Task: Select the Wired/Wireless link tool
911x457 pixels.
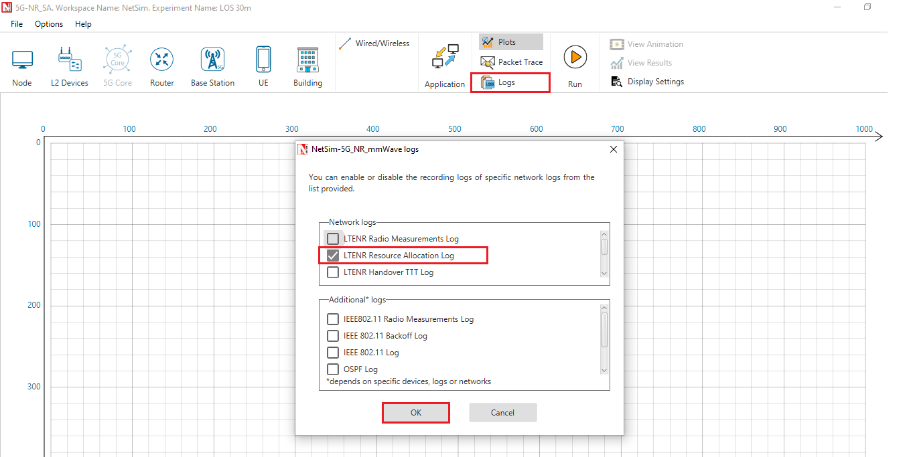Action: pos(374,43)
